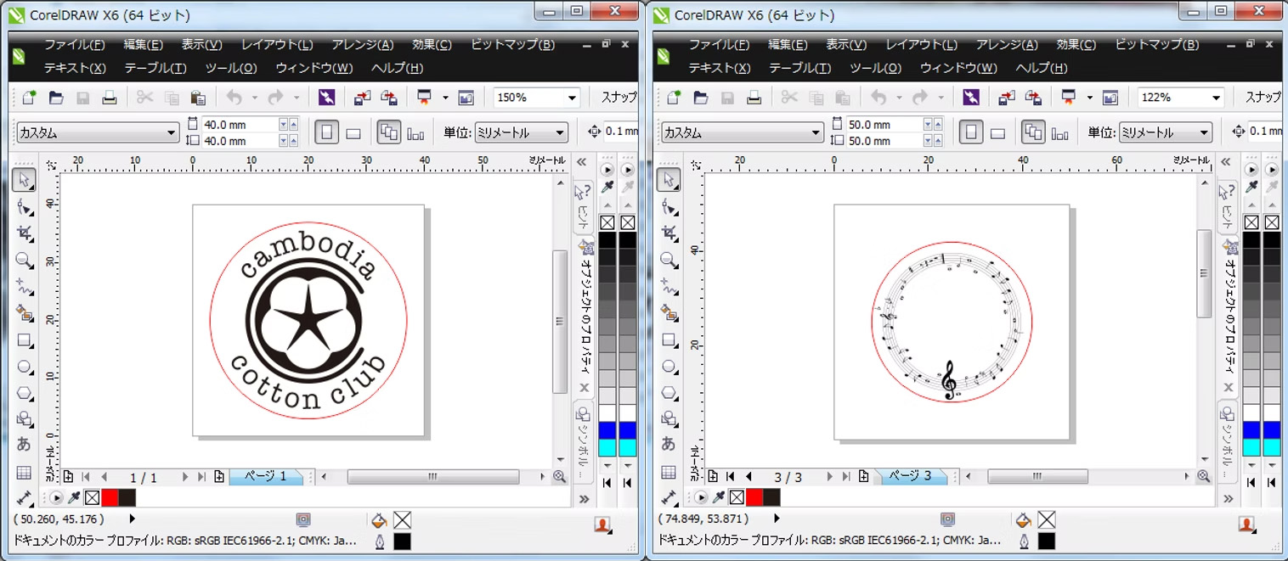Switch to landscape orientation in left window

(x=353, y=133)
